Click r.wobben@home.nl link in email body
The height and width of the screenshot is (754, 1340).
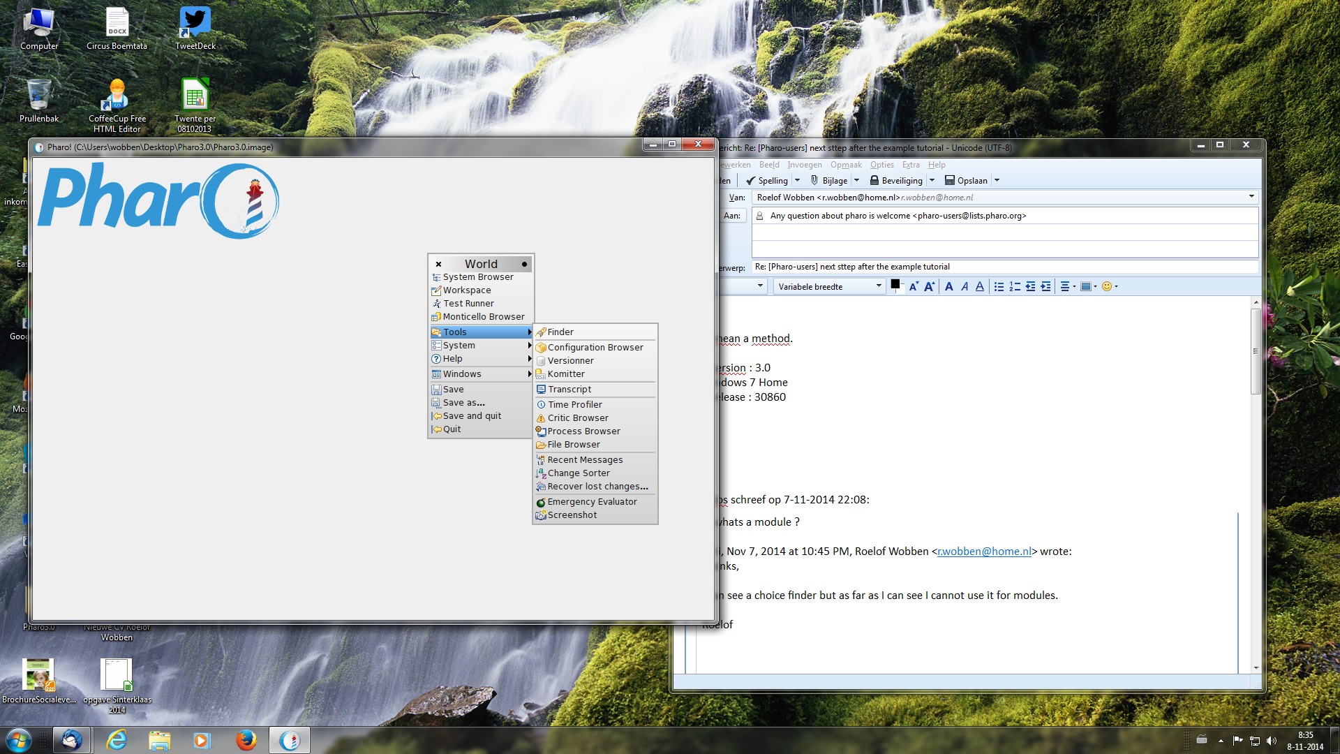[984, 552]
